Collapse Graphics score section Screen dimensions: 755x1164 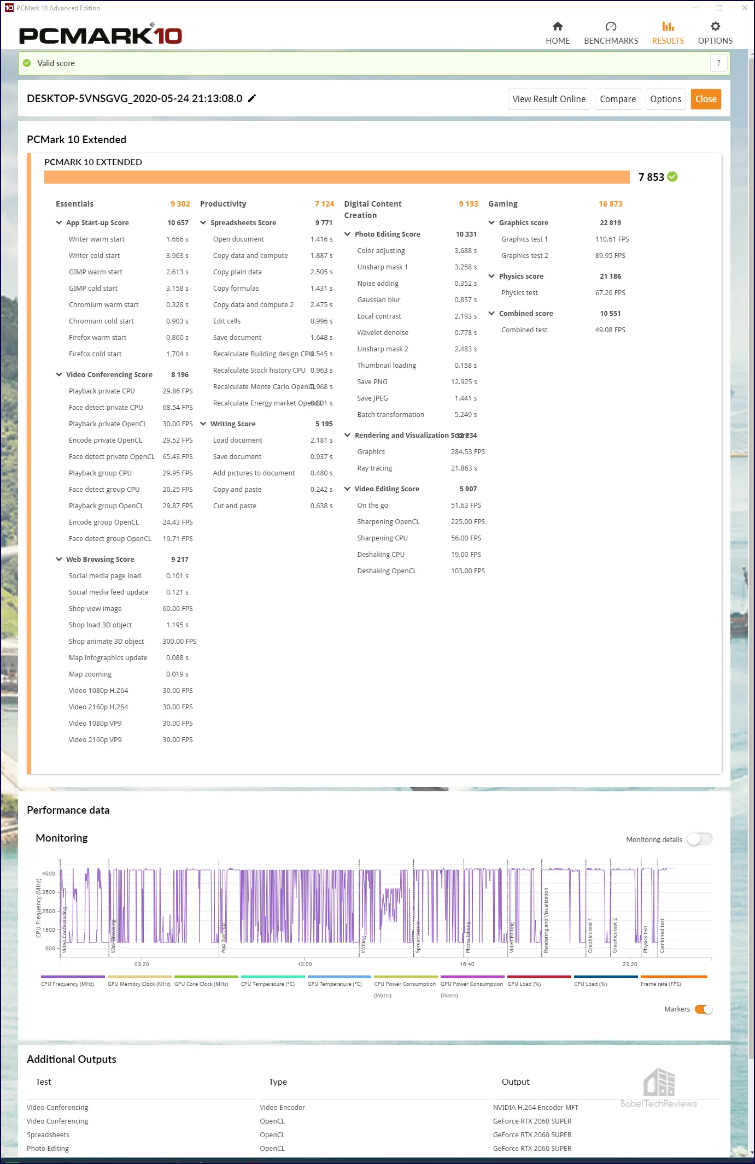[x=491, y=222]
